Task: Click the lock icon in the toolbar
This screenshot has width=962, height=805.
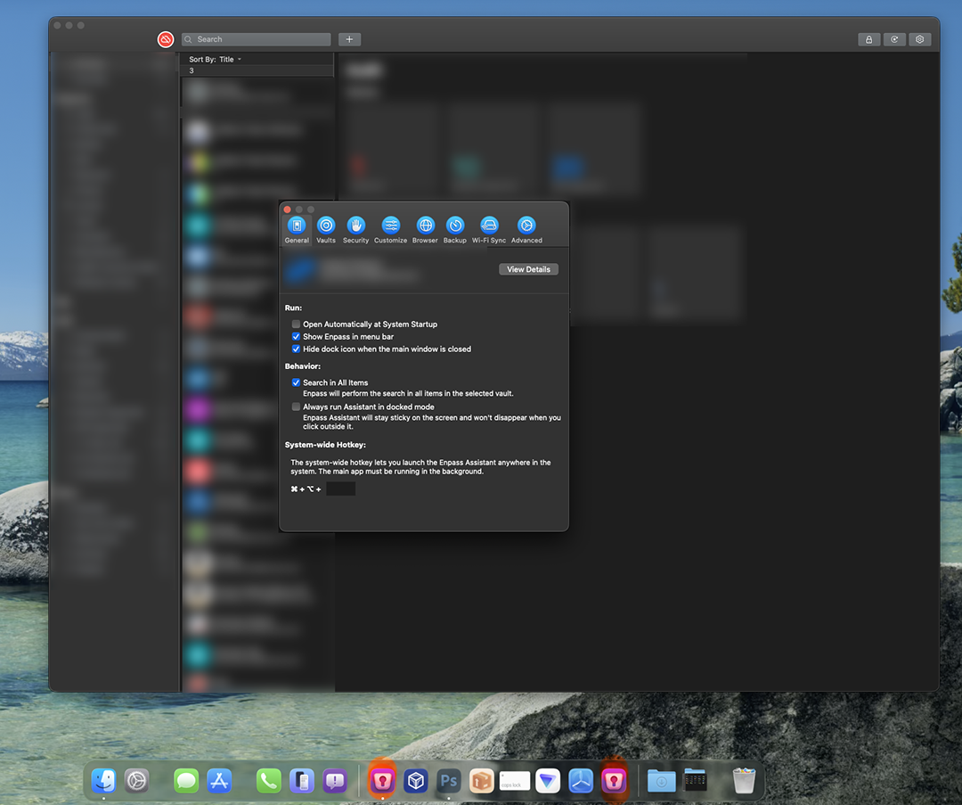Action: click(868, 39)
